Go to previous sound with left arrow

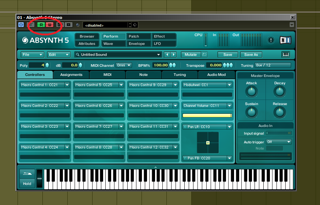pos(167,55)
